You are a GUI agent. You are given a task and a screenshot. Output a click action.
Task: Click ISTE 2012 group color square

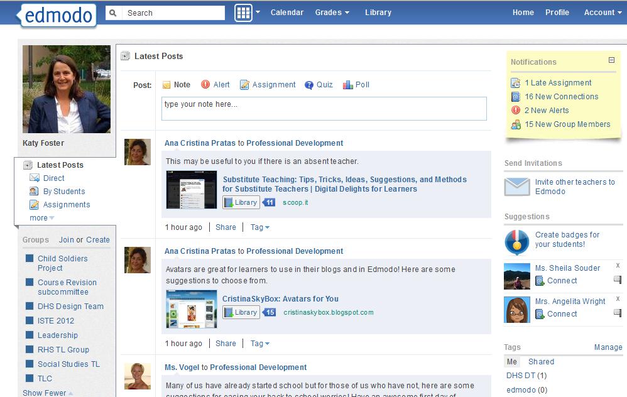click(x=29, y=320)
